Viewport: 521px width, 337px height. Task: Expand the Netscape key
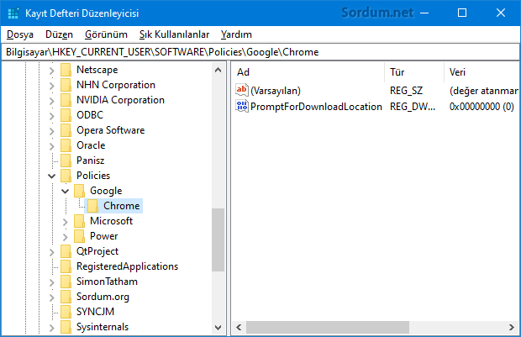tap(51, 71)
